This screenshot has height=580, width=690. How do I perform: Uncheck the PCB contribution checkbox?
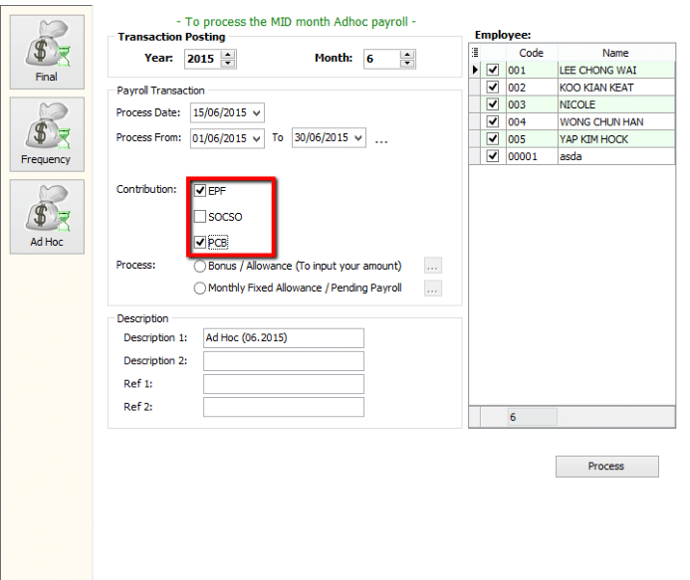(x=201, y=243)
